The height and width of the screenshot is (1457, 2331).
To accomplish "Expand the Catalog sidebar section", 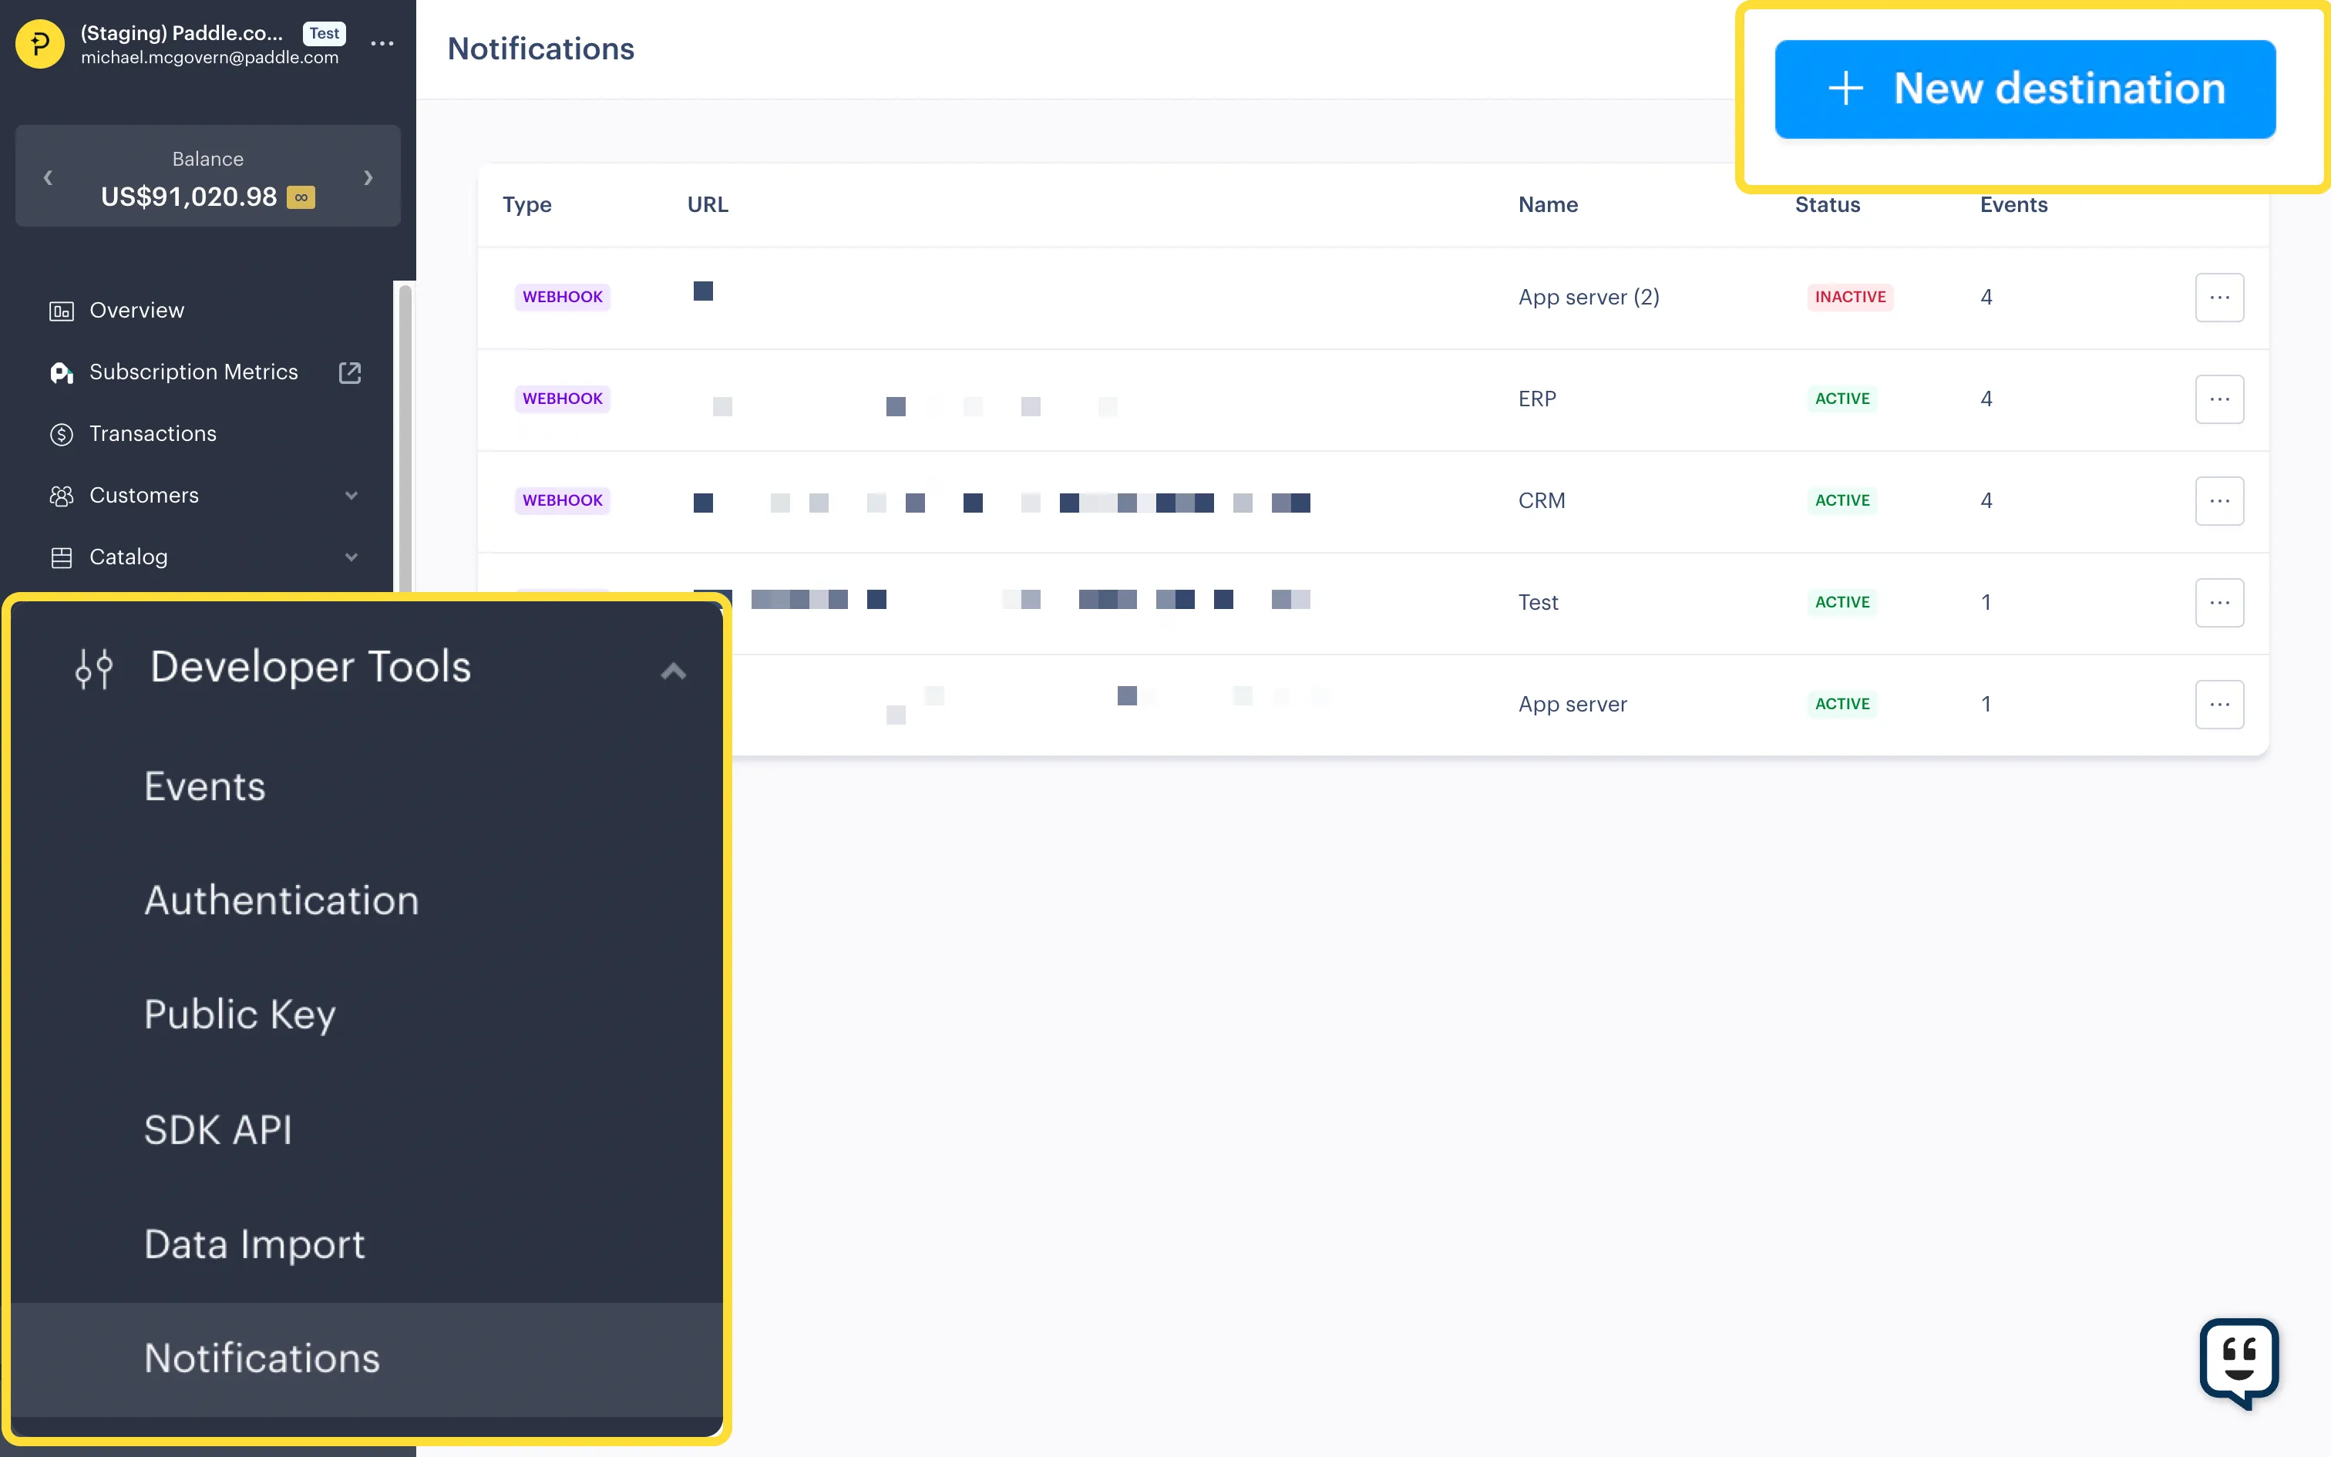I will (351, 557).
